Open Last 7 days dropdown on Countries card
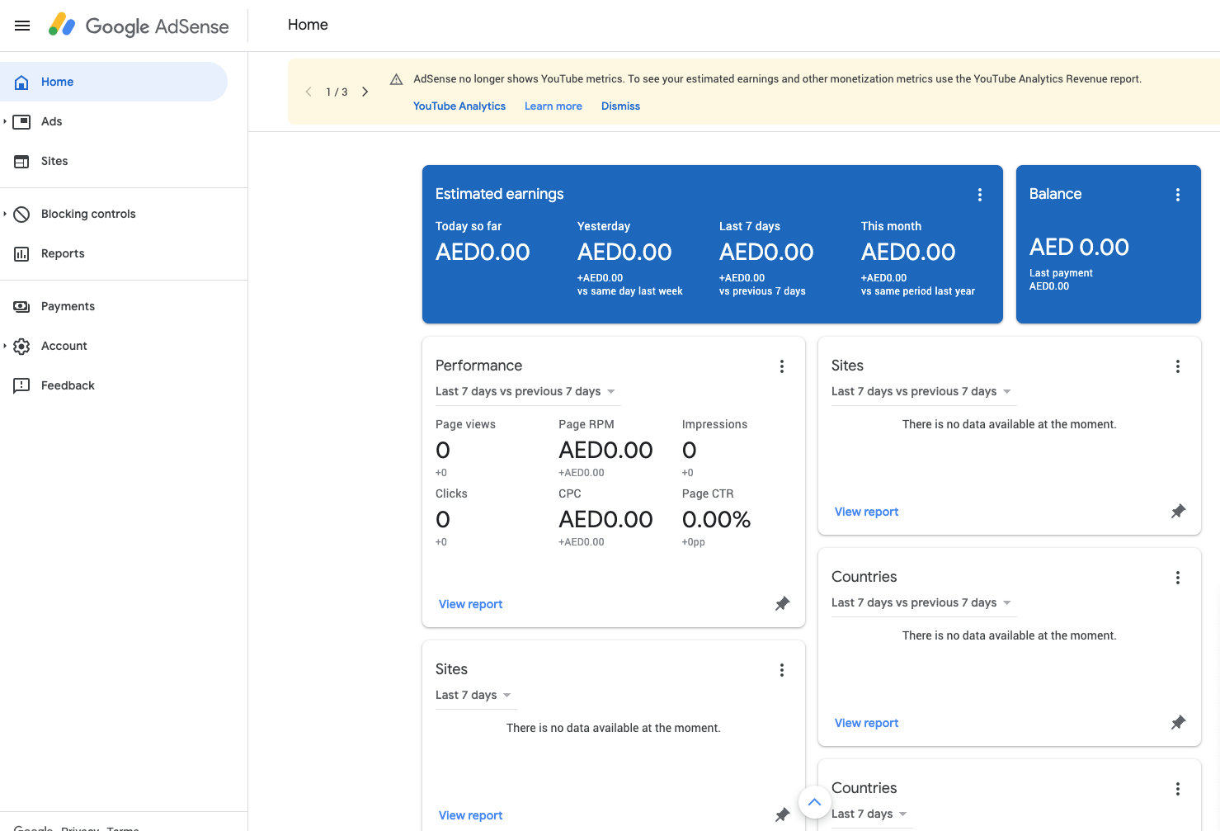The image size is (1220, 831). click(x=872, y=814)
